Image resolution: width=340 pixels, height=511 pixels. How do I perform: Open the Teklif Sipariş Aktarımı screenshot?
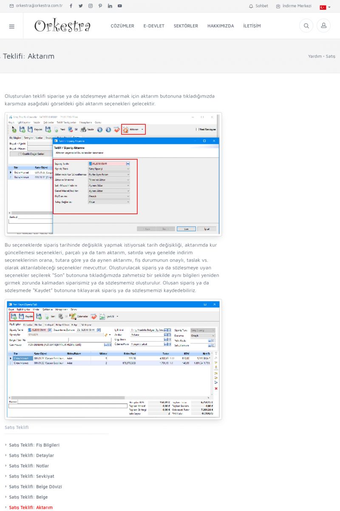[113, 174]
